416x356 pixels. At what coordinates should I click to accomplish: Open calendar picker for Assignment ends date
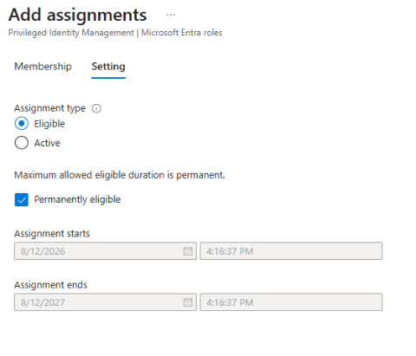[x=188, y=302]
